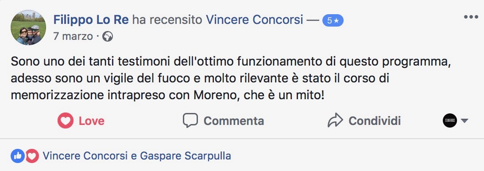The width and height of the screenshot is (484, 171).
Task: Click the review text of the post
Action: 229,79
